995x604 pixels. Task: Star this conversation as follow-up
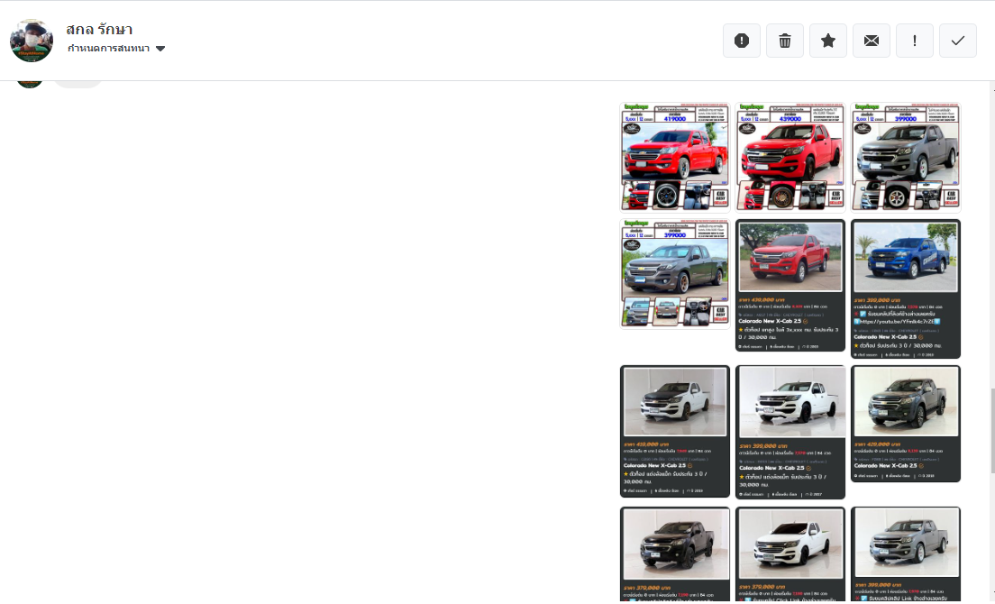click(x=828, y=41)
